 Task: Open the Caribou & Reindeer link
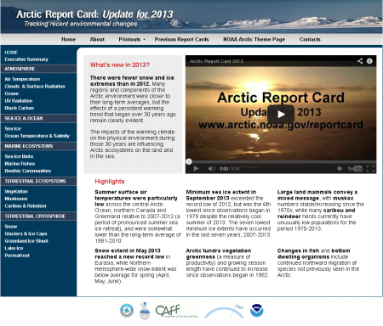[26, 205]
